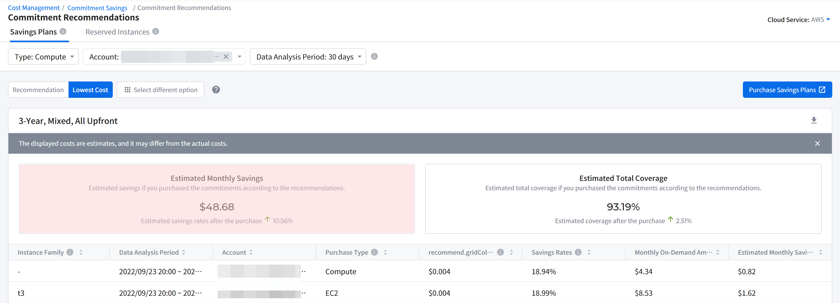The height and width of the screenshot is (303, 840).
Task: Open the question mark help icon
Action: point(216,90)
